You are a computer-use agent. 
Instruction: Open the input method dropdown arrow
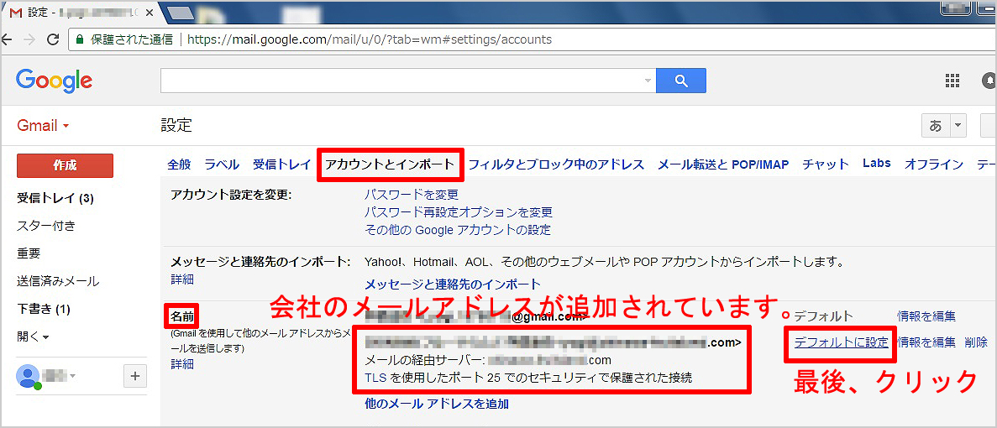[x=958, y=126]
